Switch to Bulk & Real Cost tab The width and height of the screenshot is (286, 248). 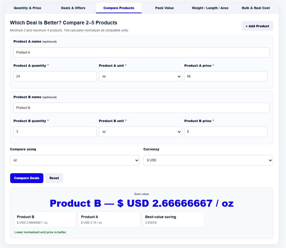256,8
